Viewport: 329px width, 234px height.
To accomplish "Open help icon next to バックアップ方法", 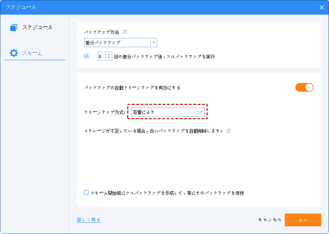I will 125,32.
